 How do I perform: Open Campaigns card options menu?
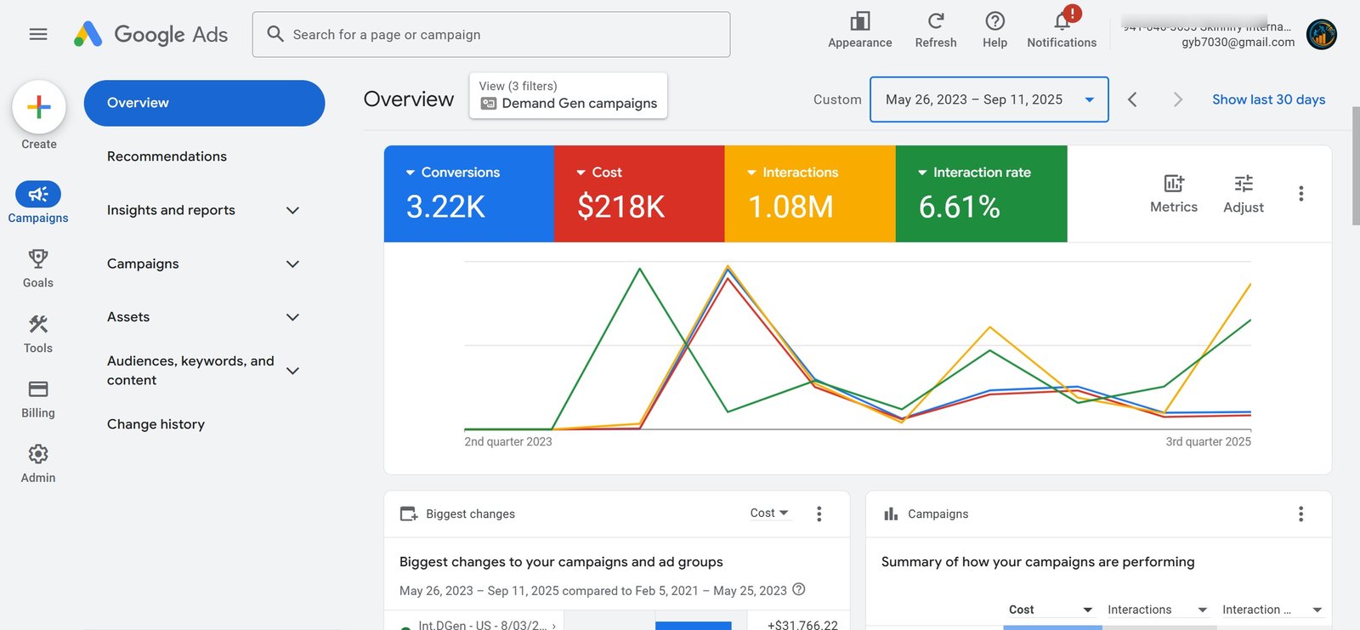point(1300,514)
